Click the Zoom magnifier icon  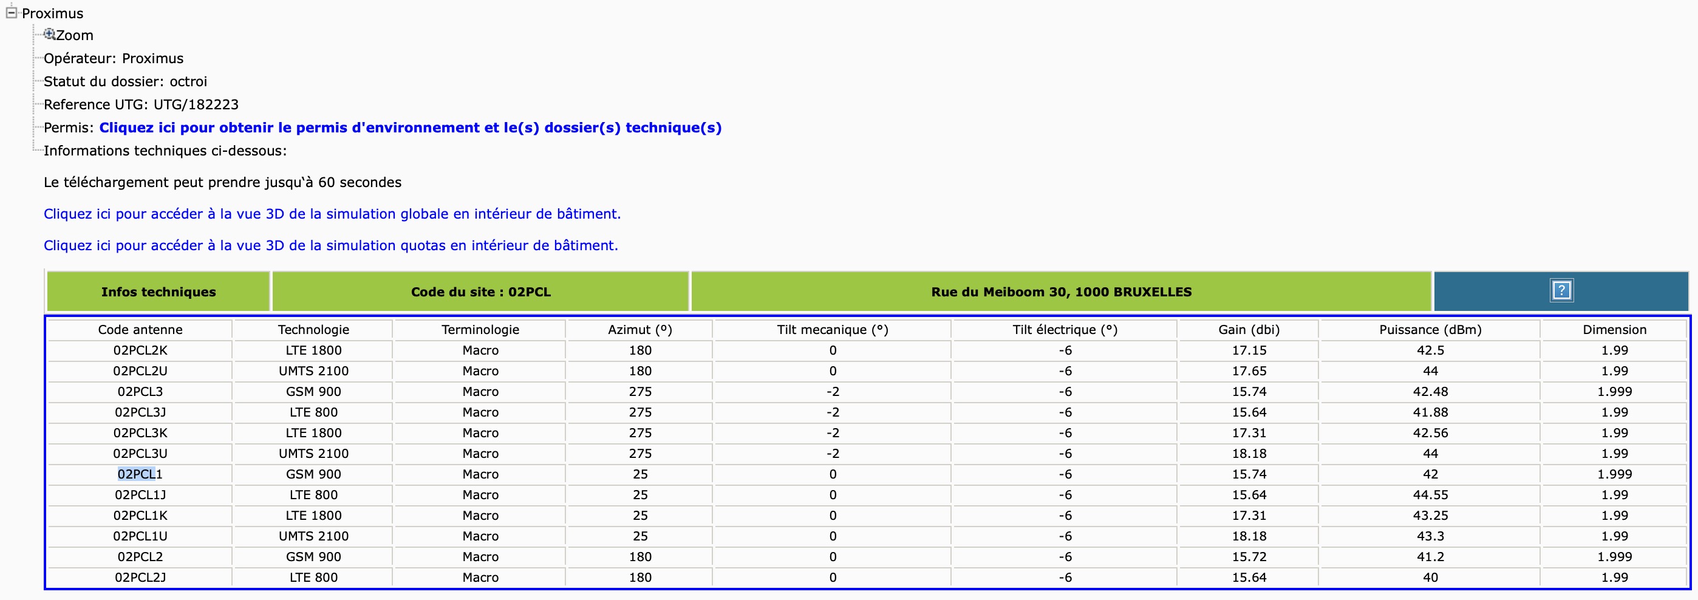point(49,33)
